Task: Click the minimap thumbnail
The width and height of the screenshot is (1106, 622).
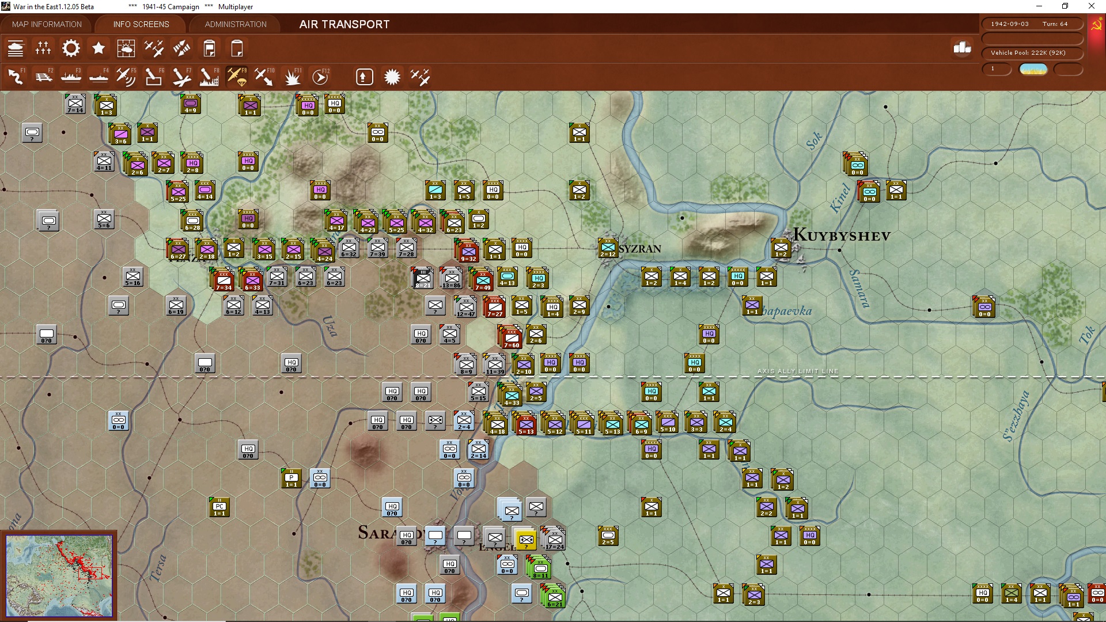Action: [x=59, y=575]
